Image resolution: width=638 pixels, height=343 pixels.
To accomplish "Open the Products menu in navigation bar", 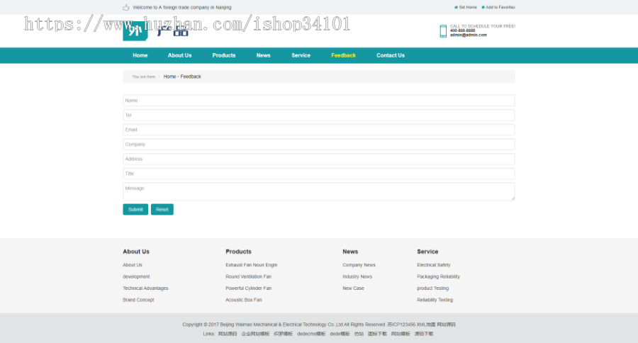I will point(223,55).
